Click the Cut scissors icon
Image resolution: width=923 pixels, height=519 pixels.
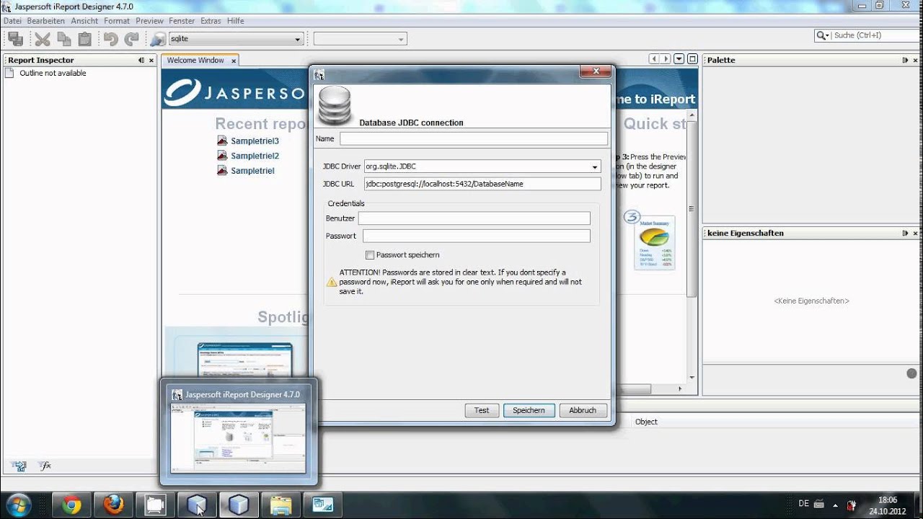click(x=43, y=39)
